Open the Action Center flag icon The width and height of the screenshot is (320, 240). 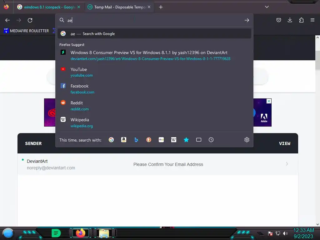click(270, 233)
